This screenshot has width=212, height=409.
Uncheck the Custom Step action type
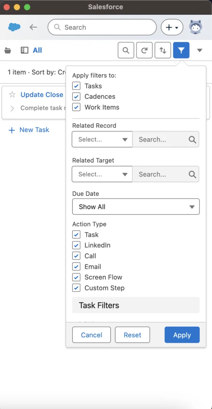[x=76, y=288]
